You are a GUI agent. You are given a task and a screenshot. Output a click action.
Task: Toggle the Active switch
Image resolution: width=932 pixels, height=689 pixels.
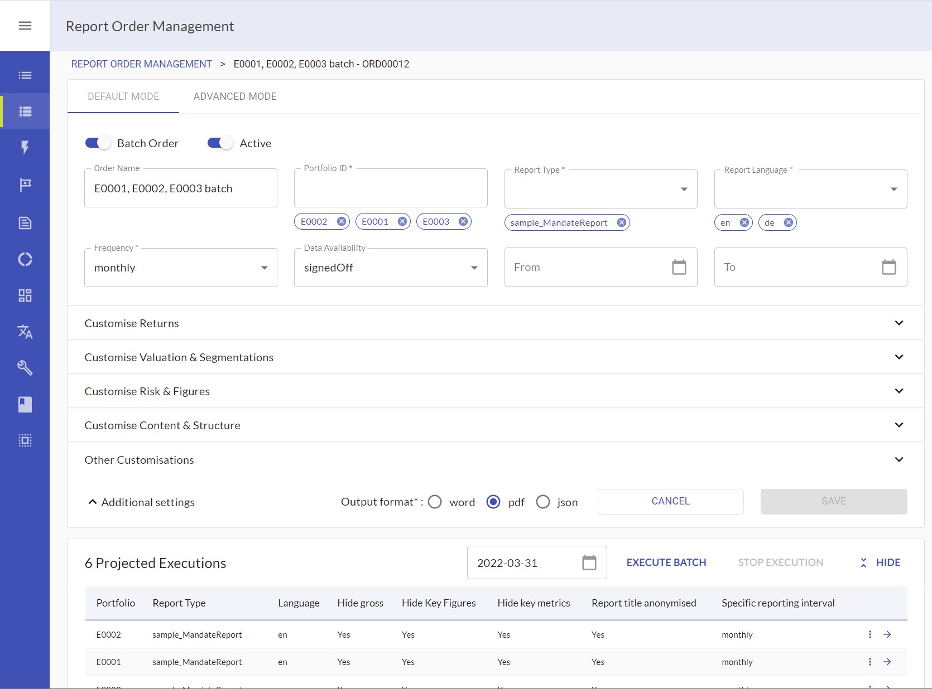click(x=220, y=143)
